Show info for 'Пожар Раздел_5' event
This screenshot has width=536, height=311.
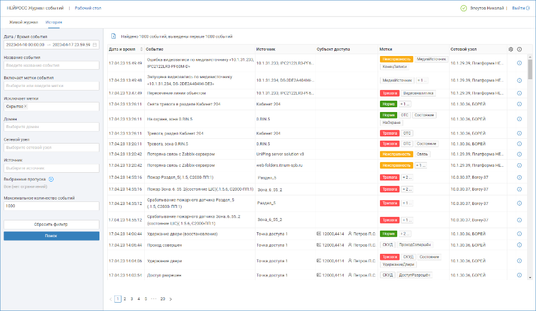click(x=519, y=178)
